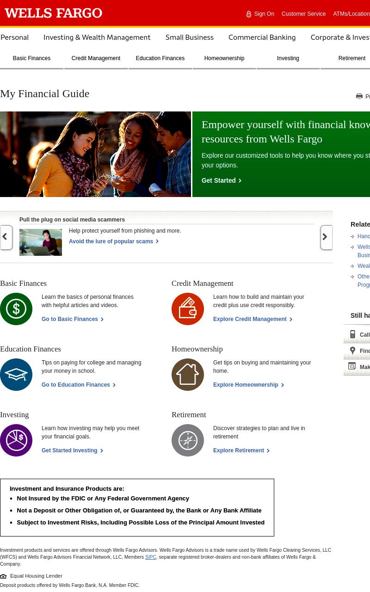The image size is (370, 592).
Task: Click Get Started Investing link
Action: pos(72,450)
